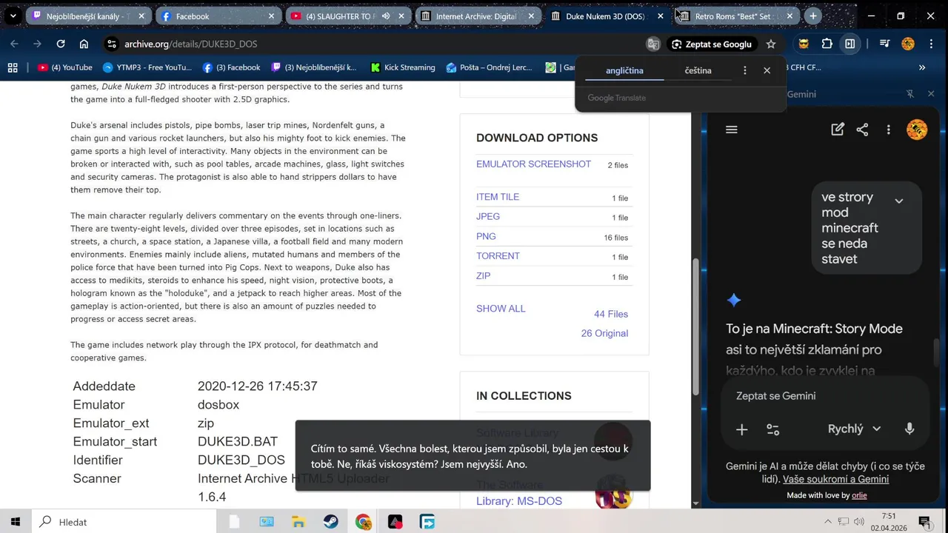Select čeština in translate popup
This screenshot has width=948, height=533.
coord(698,71)
